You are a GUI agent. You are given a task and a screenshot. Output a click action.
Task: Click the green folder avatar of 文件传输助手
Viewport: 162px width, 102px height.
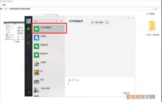36,29
